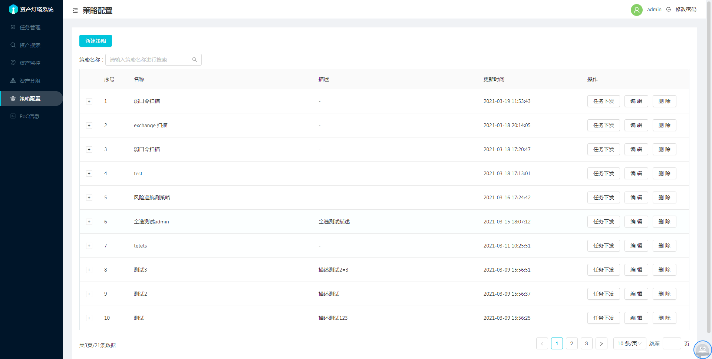Click the 描述 column header
712x359 pixels.
pyautogui.click(x=324, y=79)
